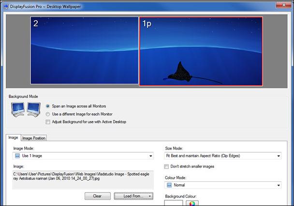This screenshot has height=206, width=294.
Task: Select monitor 2 preview
Action: pyautogui.click(x=85, y=51)
